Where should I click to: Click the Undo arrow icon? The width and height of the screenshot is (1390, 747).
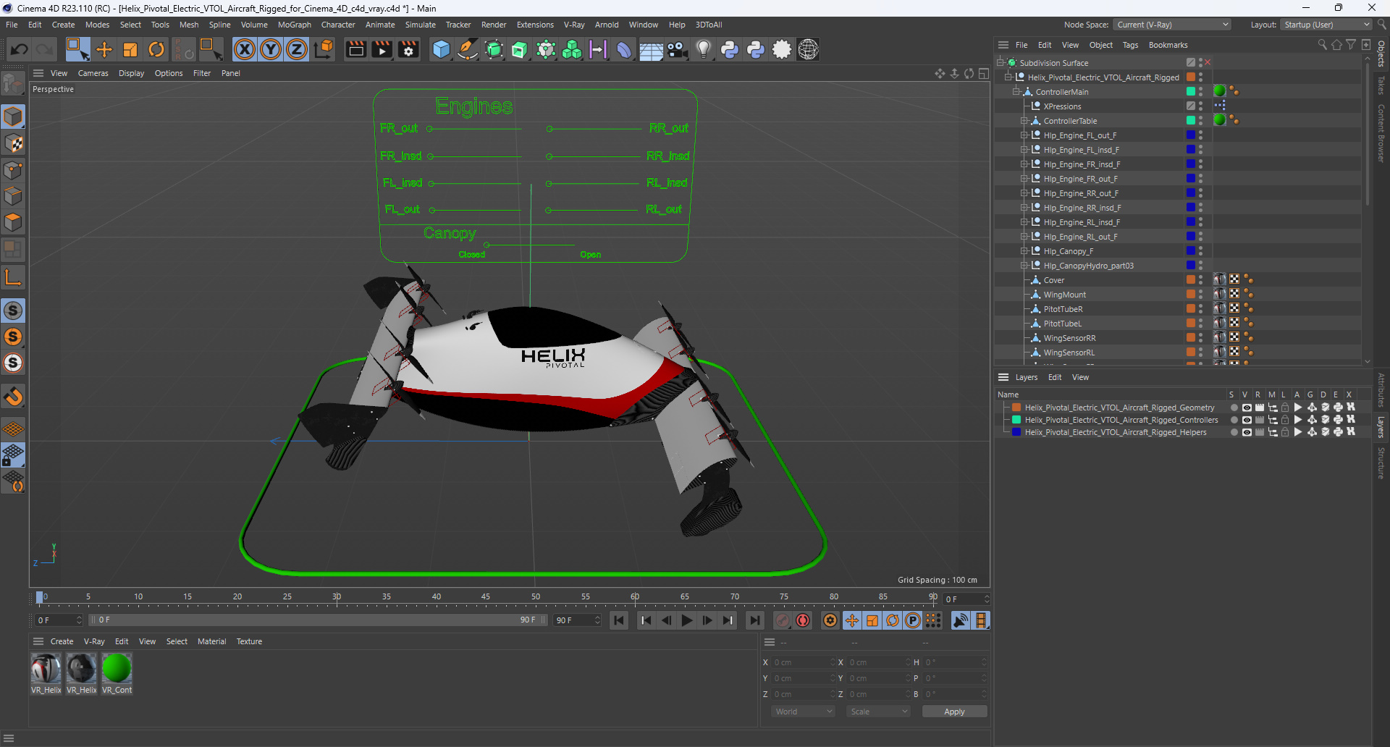pos(20,49)
